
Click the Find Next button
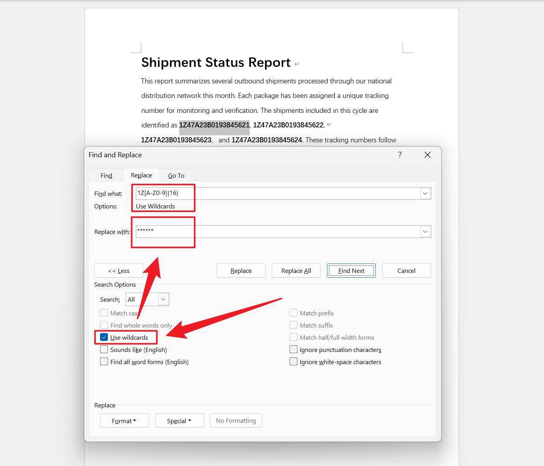click(x=351, y=271)
